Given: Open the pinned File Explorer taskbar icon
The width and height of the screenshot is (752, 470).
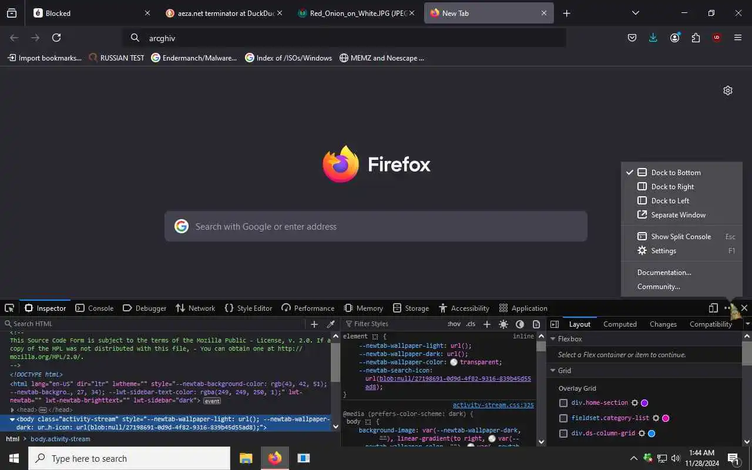Looking at the screenshot, I should coord(246,458).
